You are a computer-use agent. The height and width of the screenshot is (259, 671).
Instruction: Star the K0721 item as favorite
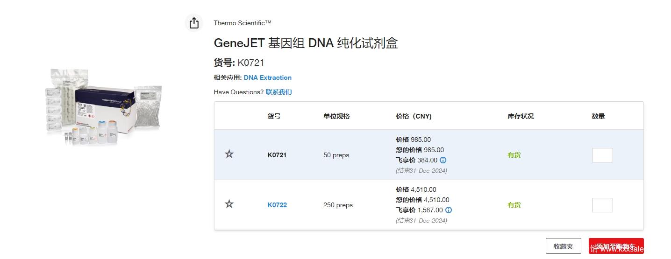click(x=229, y=154)
